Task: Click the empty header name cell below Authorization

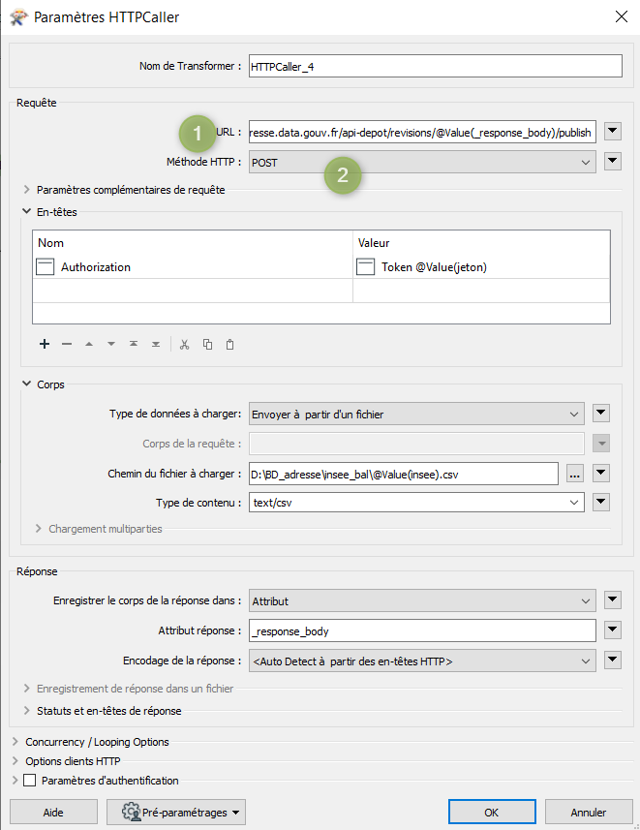Action: click(193, 291)
